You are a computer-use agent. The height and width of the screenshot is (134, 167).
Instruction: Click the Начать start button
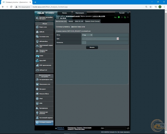tap(92, 47)
